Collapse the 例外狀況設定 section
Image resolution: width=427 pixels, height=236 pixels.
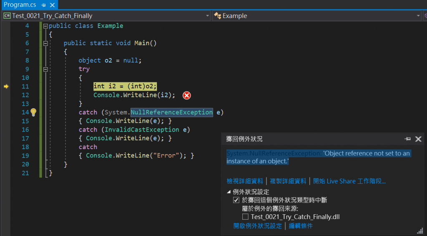click(x=229, y=192)
